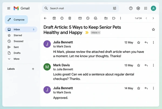Image resolution: width=162 pixels, height=109 pixels.
Task: Click the '14 May' date
Action: point(129,88)
